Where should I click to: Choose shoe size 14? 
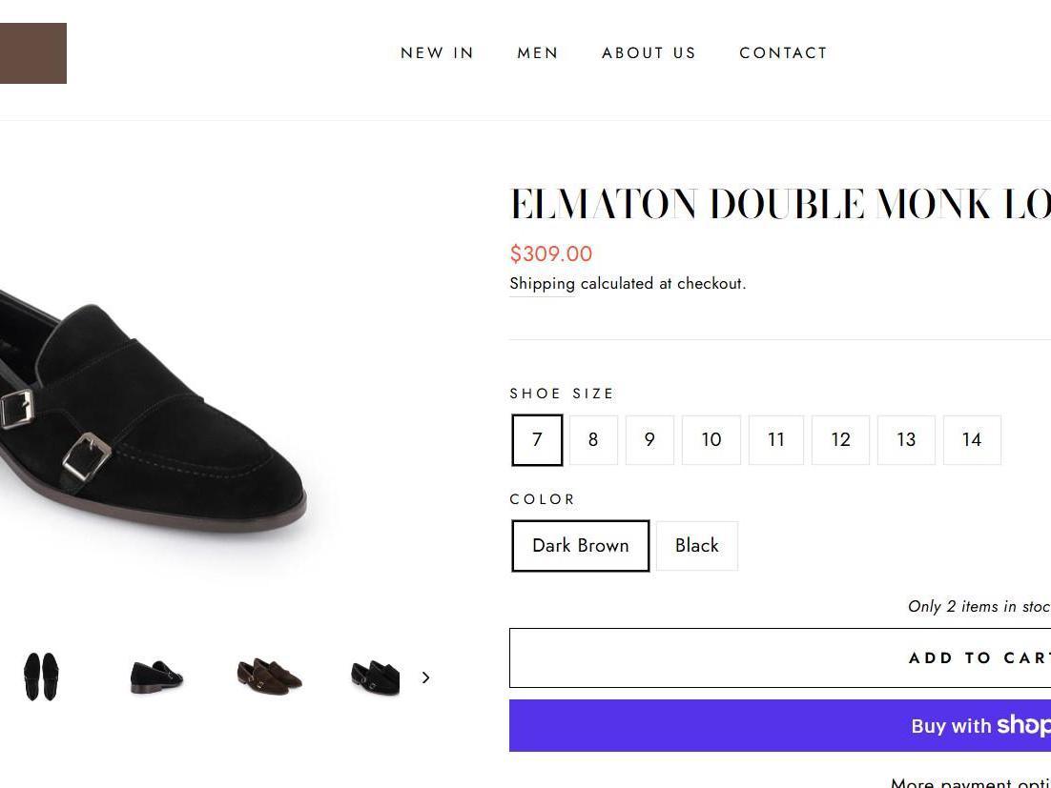(972, 440)
